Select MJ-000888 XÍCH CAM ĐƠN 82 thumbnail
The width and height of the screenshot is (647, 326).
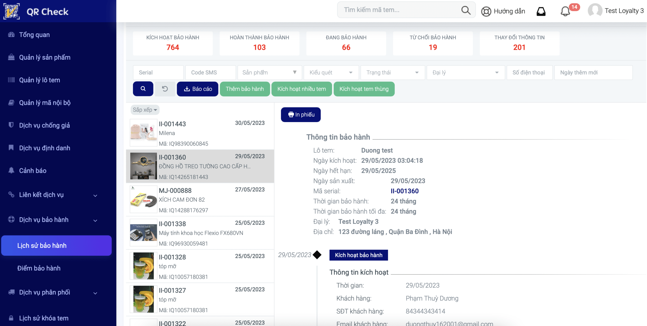pyautogui.click(x=143, y=199)
